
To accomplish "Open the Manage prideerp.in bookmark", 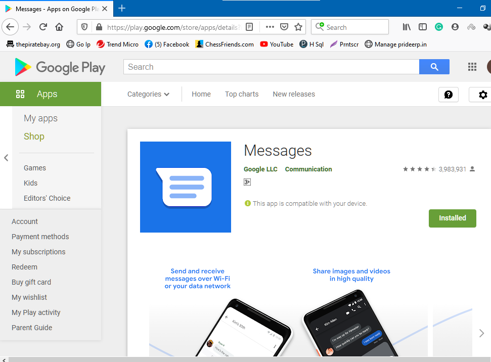I will 396,44.
